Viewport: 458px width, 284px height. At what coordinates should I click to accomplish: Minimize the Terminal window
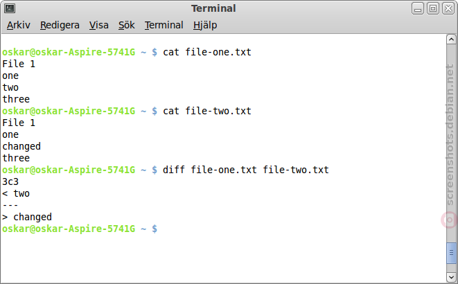click(x=418, y=8)
